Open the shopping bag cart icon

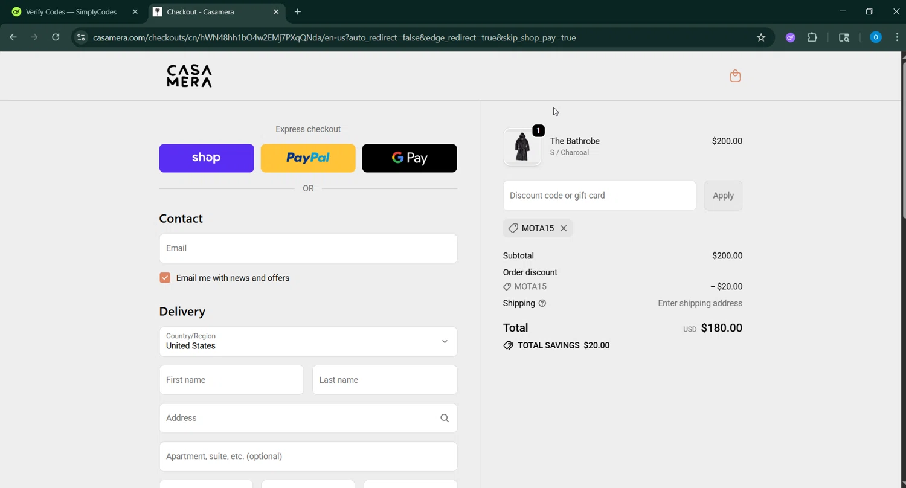click(x=735, y=76)
